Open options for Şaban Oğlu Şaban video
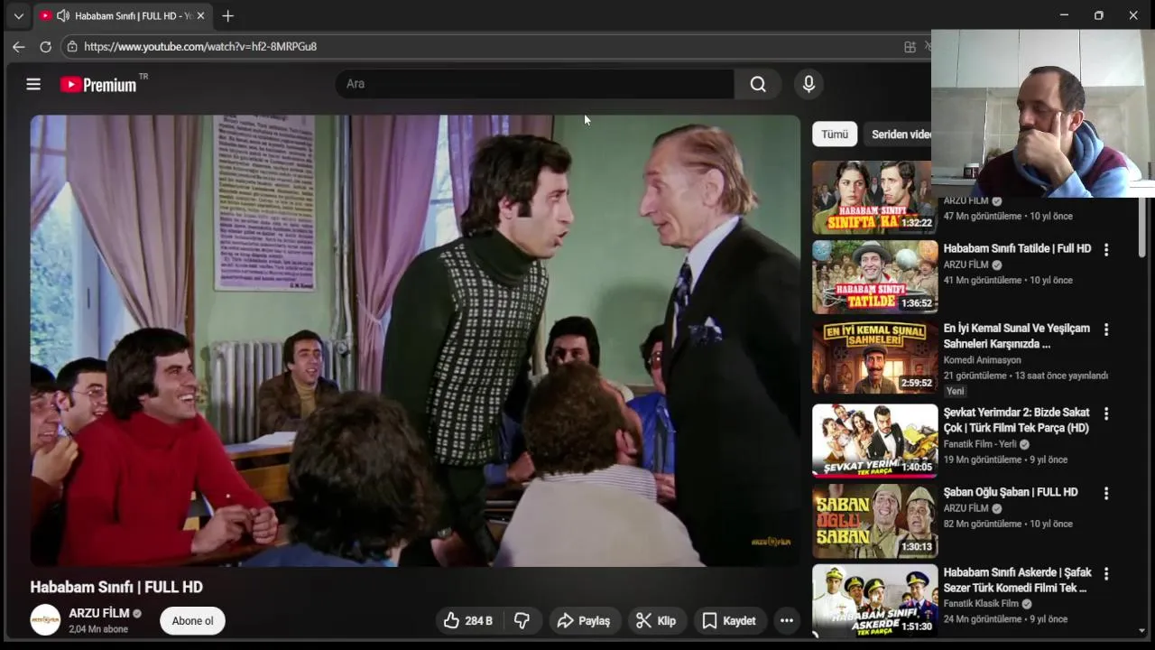 click(x=1106, y=493)
